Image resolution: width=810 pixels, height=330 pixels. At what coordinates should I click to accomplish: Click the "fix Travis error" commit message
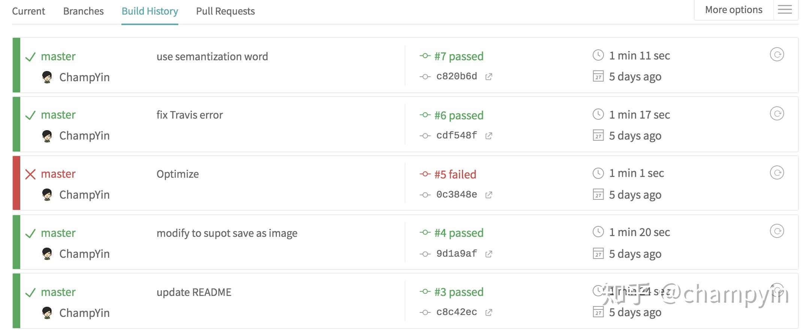(190, 115)
